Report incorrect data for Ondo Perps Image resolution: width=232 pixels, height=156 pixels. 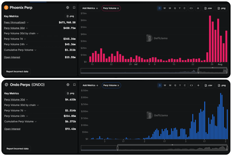(x=17, y=149)
